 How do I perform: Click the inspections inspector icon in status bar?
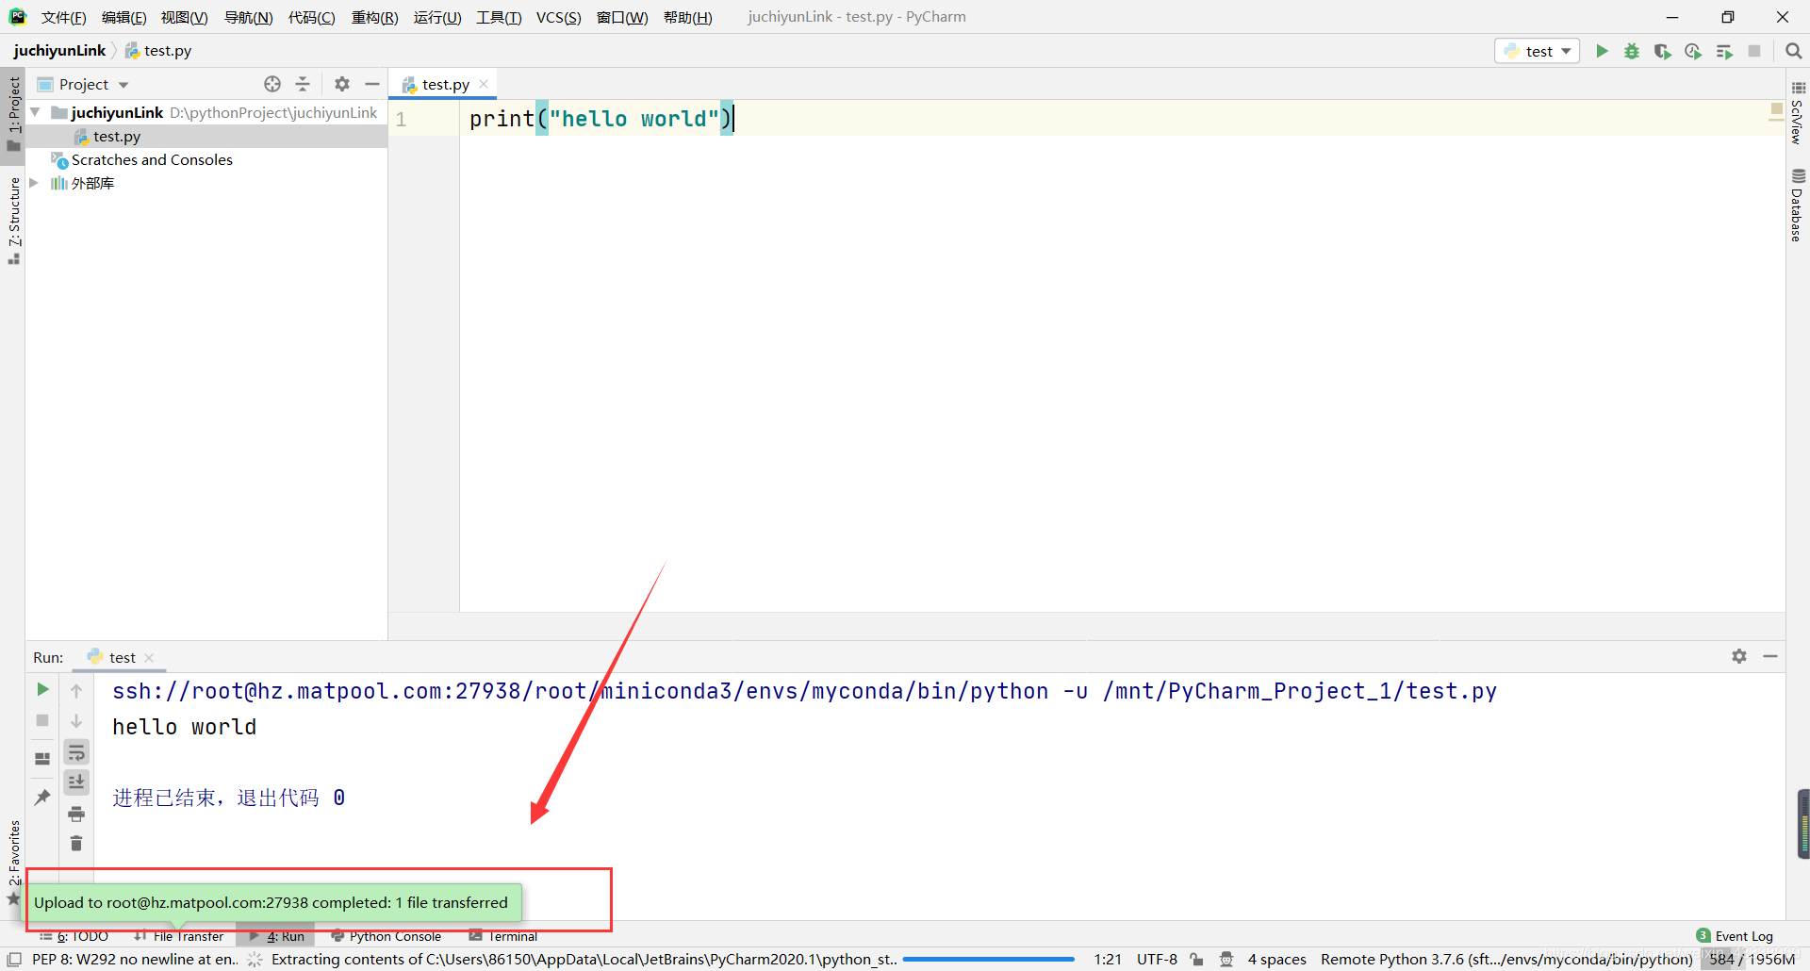[1226, 959]
